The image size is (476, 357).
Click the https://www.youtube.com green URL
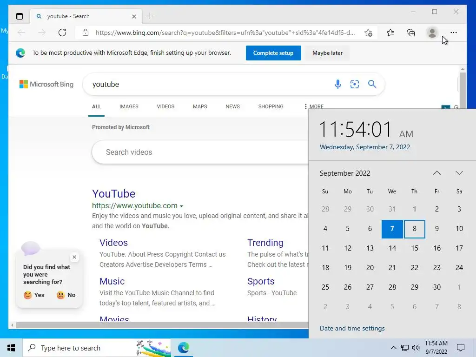coord(134,205)
